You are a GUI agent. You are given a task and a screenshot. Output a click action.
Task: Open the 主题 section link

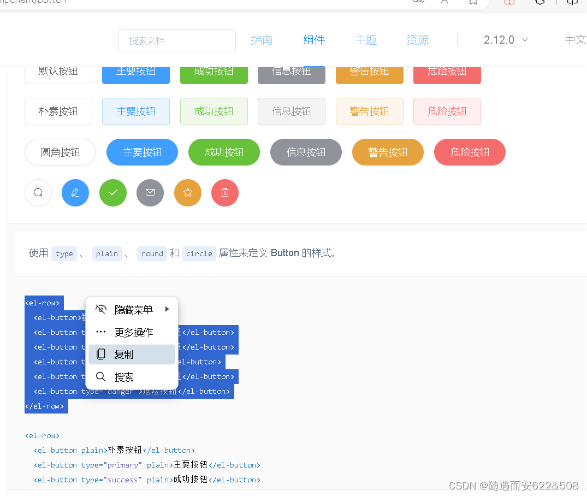366,39
